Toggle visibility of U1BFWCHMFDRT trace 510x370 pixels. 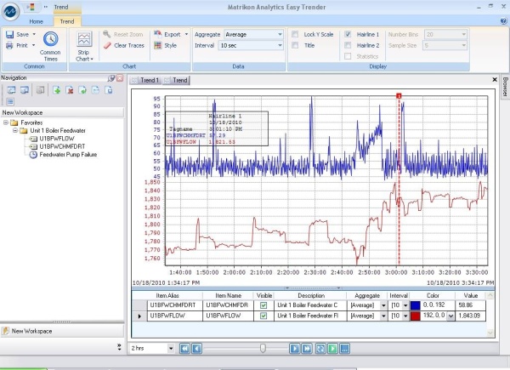tap(263, 305)
